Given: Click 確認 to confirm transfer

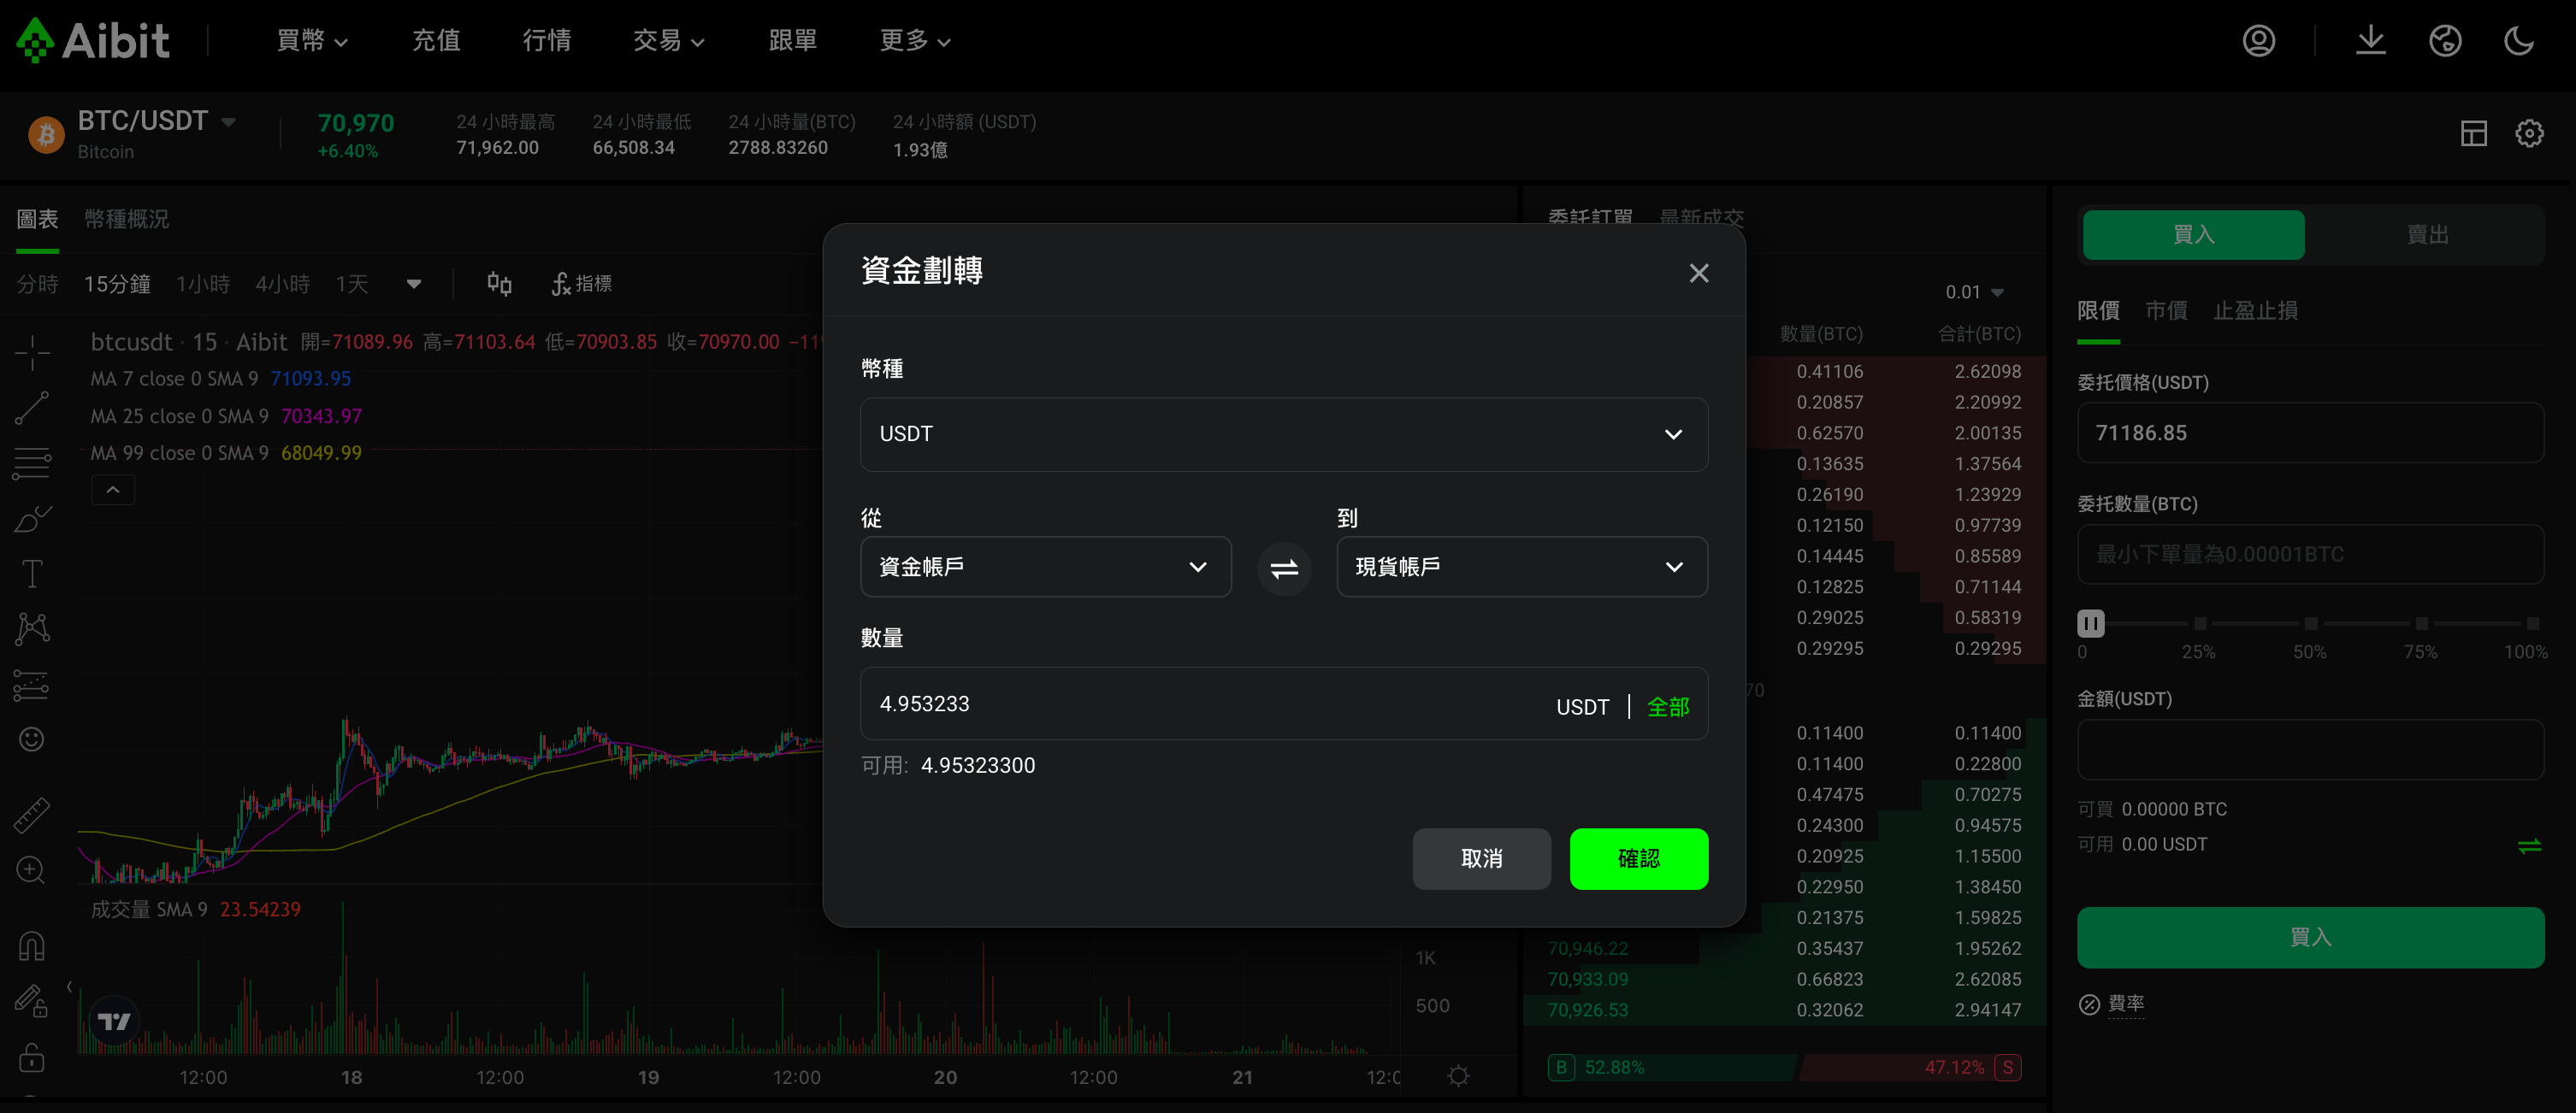Looking at the screenshot, I should [x=1639, y=859].
